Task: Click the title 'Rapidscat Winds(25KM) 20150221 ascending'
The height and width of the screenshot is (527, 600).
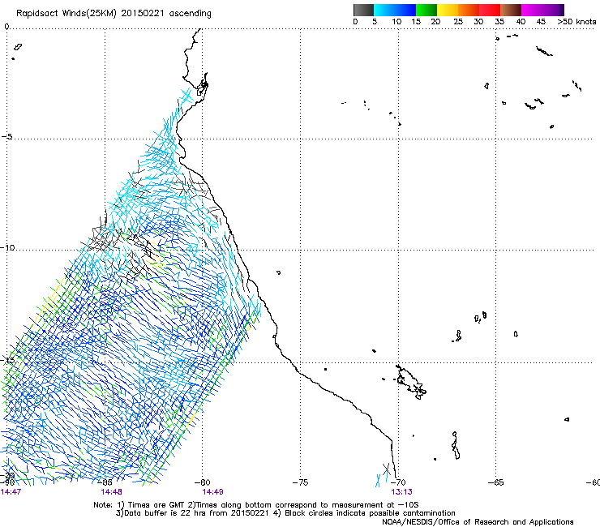Action: click(x=114, y=14)
